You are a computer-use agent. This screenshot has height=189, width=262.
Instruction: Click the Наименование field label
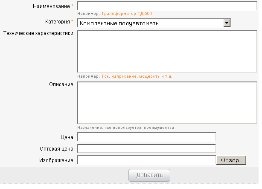coord(51,6)
